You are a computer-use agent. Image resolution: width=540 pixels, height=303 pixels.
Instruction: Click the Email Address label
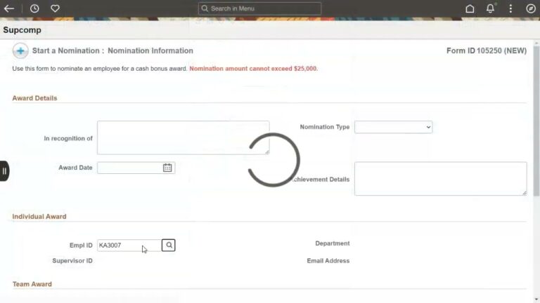tap(328, 261)
